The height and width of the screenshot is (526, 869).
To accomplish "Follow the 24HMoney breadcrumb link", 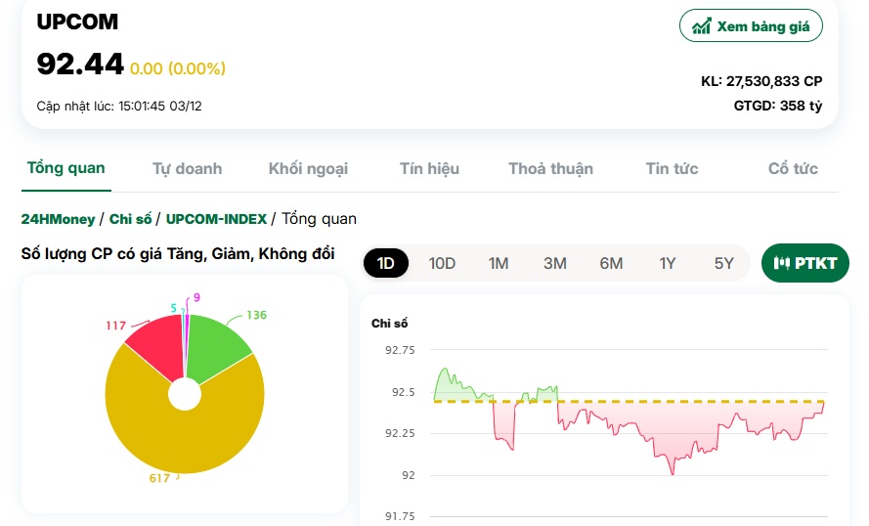I will 59,219.
